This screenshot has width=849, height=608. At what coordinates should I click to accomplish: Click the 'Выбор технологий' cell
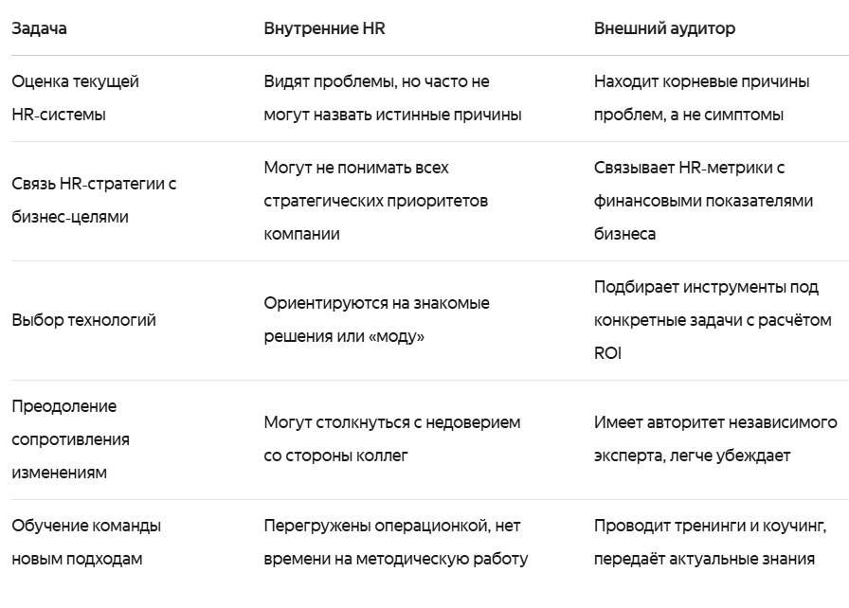84,320
